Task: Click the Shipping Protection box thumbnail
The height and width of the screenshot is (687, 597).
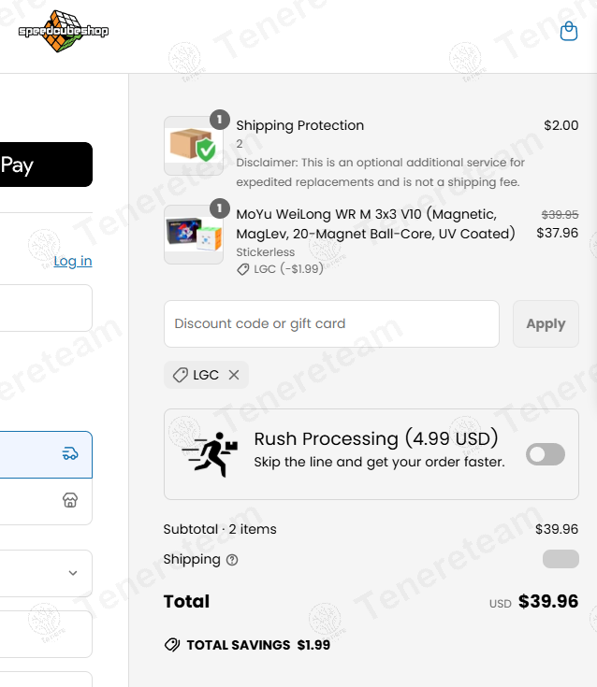Action: pyautogui.click(x=193, y=146)
